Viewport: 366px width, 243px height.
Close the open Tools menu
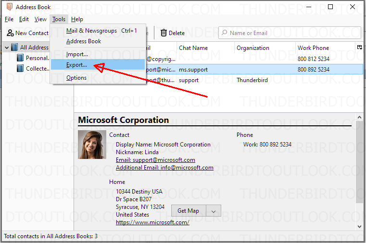click(x=59, y=19)
